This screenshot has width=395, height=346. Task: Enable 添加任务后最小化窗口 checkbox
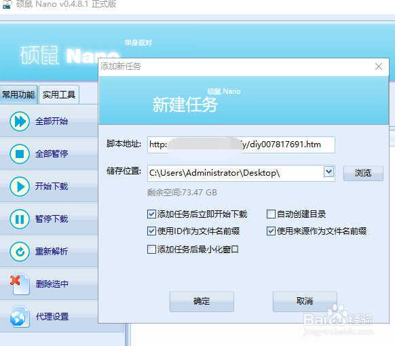click(x=151, y=250)
